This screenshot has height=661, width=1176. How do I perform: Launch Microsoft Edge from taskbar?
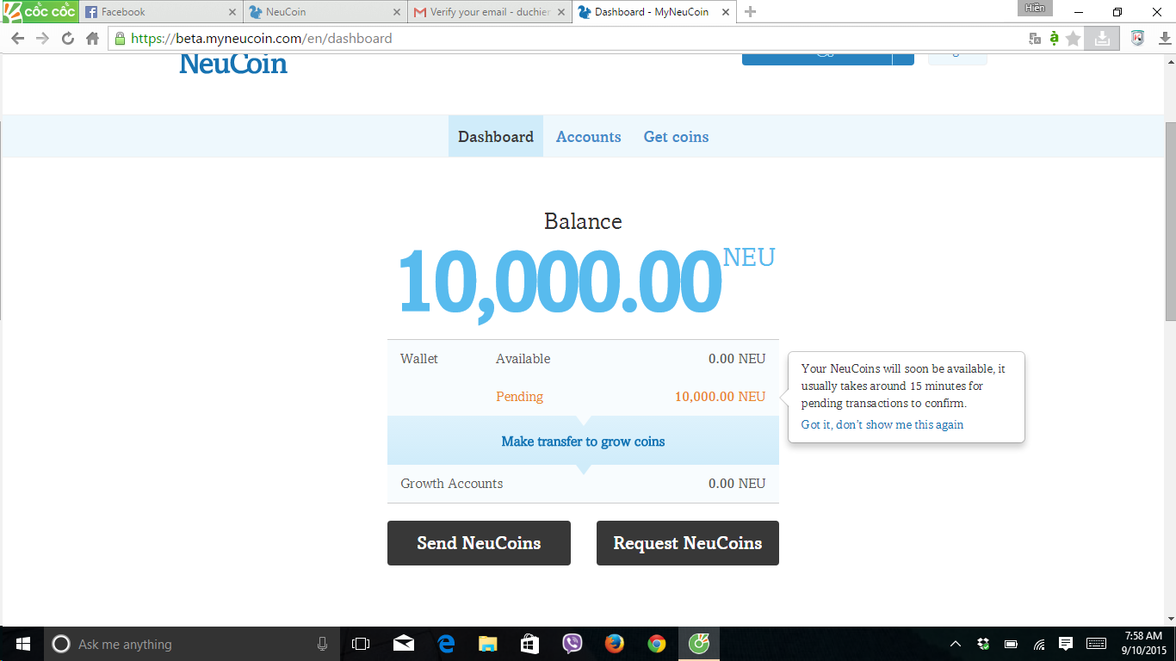(445, 644)
